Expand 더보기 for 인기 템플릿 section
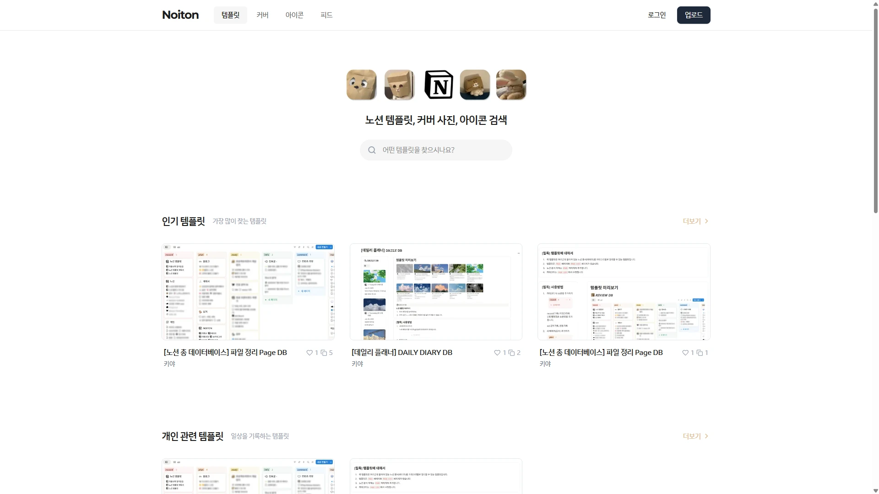Viewport: 879px width, 494px height. [695, 221]
